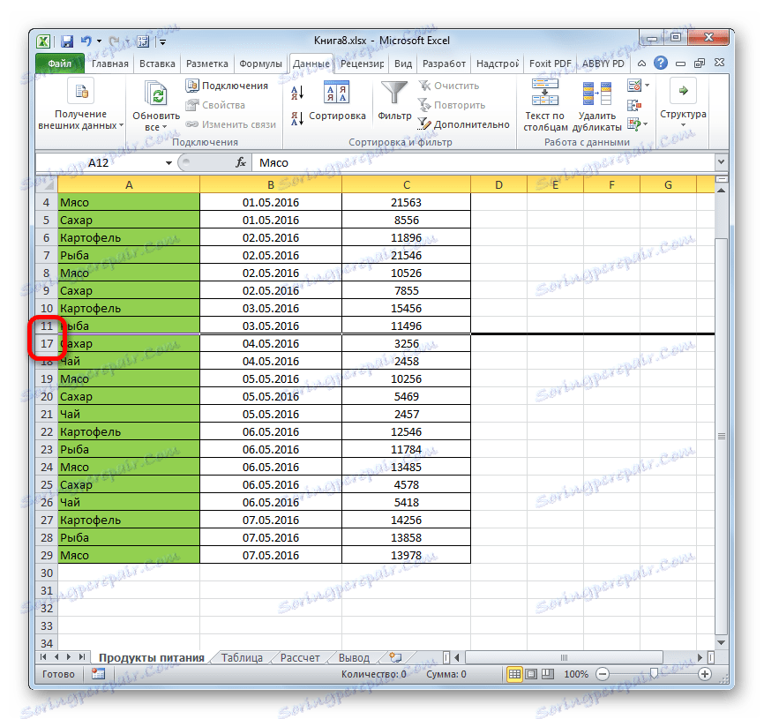The width and height of the screenshot is (764, 719).
Task: Open Получение внешних данных panel
Action: 80,102
